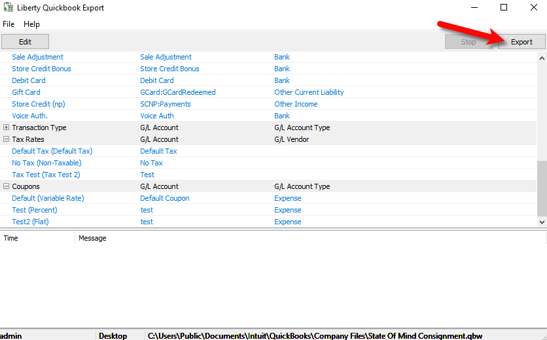The height and width of the screenshot is (340, 547).
Task: Select Default Tax (Default Tax) rate
Action: click(x=52, y=151)
